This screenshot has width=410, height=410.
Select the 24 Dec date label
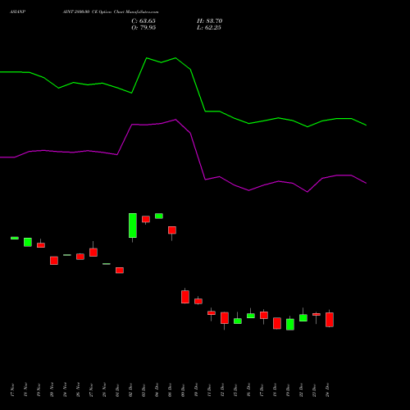point(328,390)
